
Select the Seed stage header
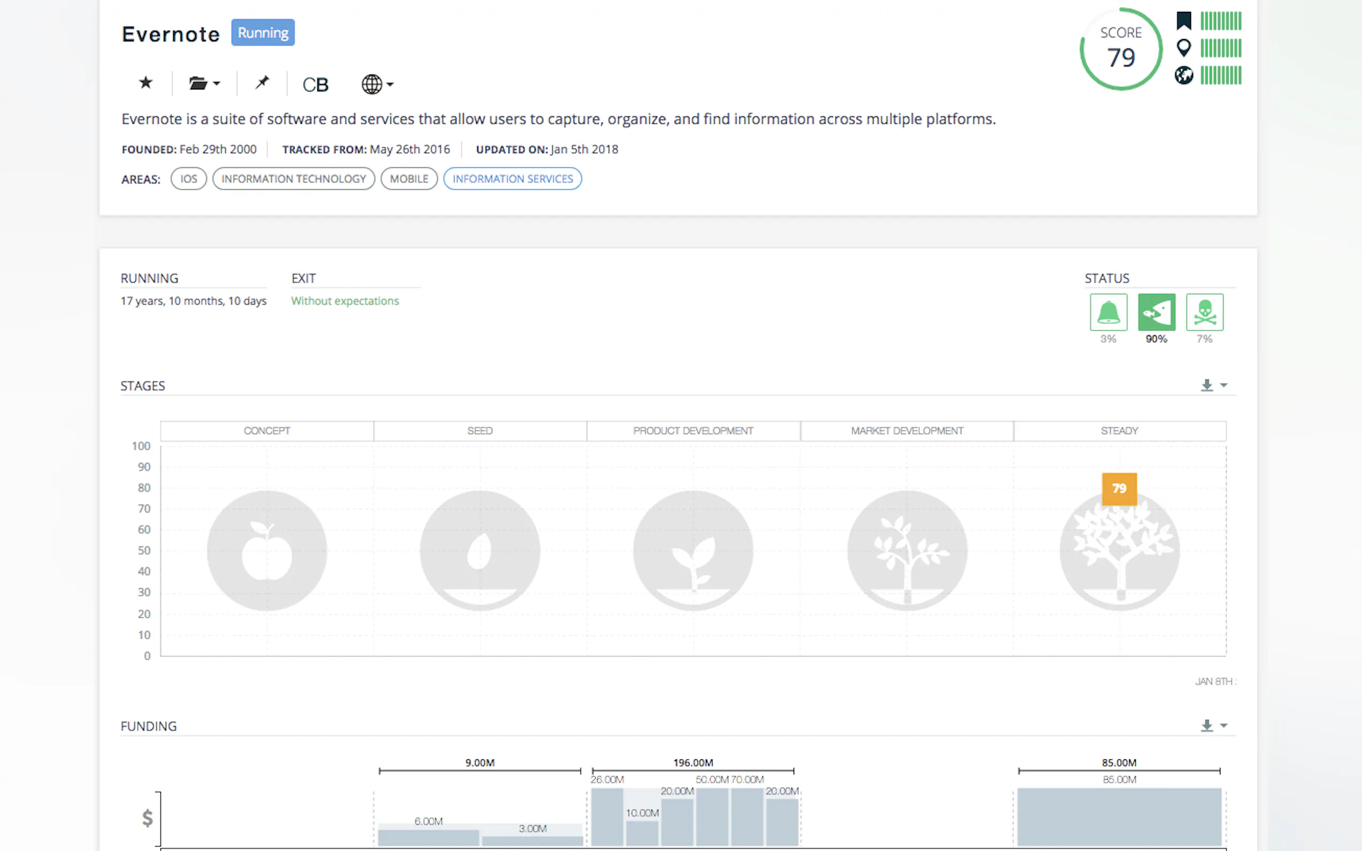coord(480,430)
